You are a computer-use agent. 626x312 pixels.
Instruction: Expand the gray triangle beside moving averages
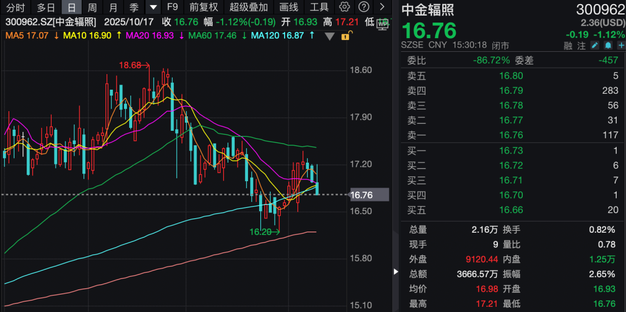[330, 36]
